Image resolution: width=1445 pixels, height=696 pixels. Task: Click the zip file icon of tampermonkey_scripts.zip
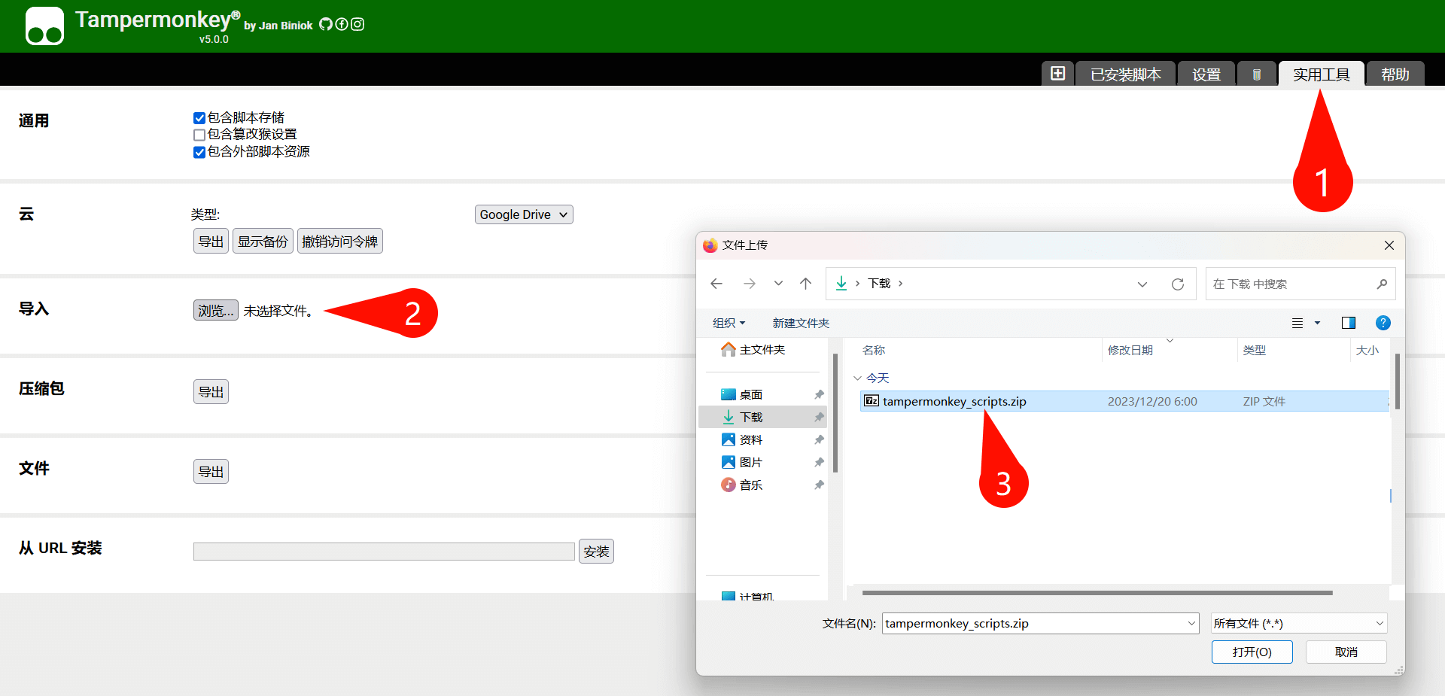[x=872, y=401]
